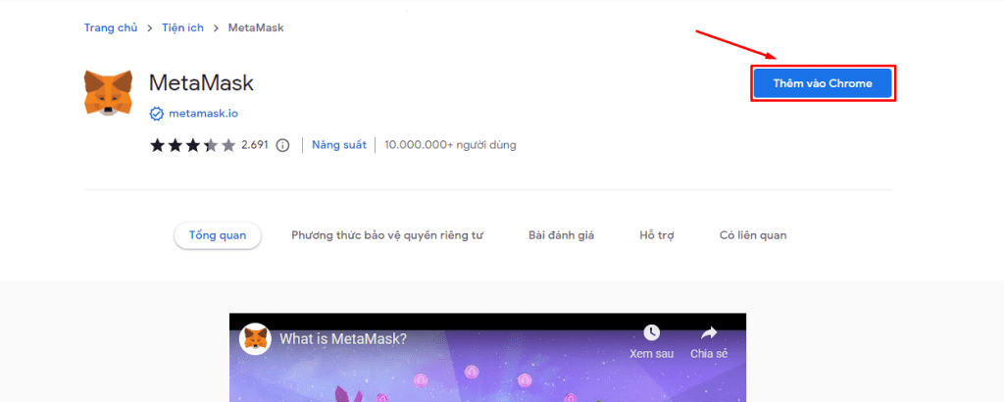
Task: Click the Chia sẻ share arrow
Action: [709, 332]
